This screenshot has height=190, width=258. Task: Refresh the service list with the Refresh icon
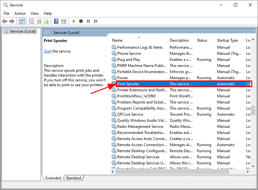39,21
